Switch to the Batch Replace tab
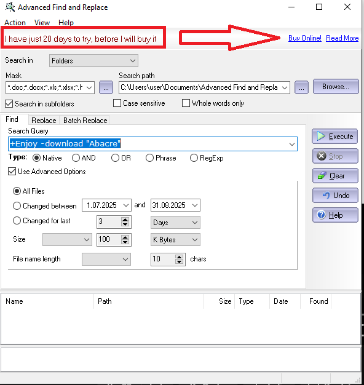 85,121
